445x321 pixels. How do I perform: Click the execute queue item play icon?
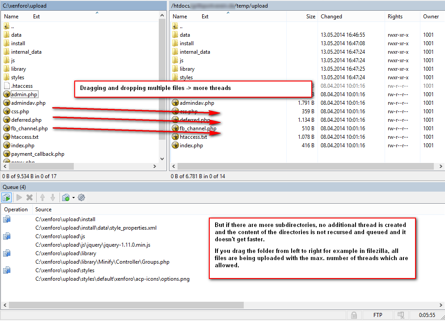[19, 197]
